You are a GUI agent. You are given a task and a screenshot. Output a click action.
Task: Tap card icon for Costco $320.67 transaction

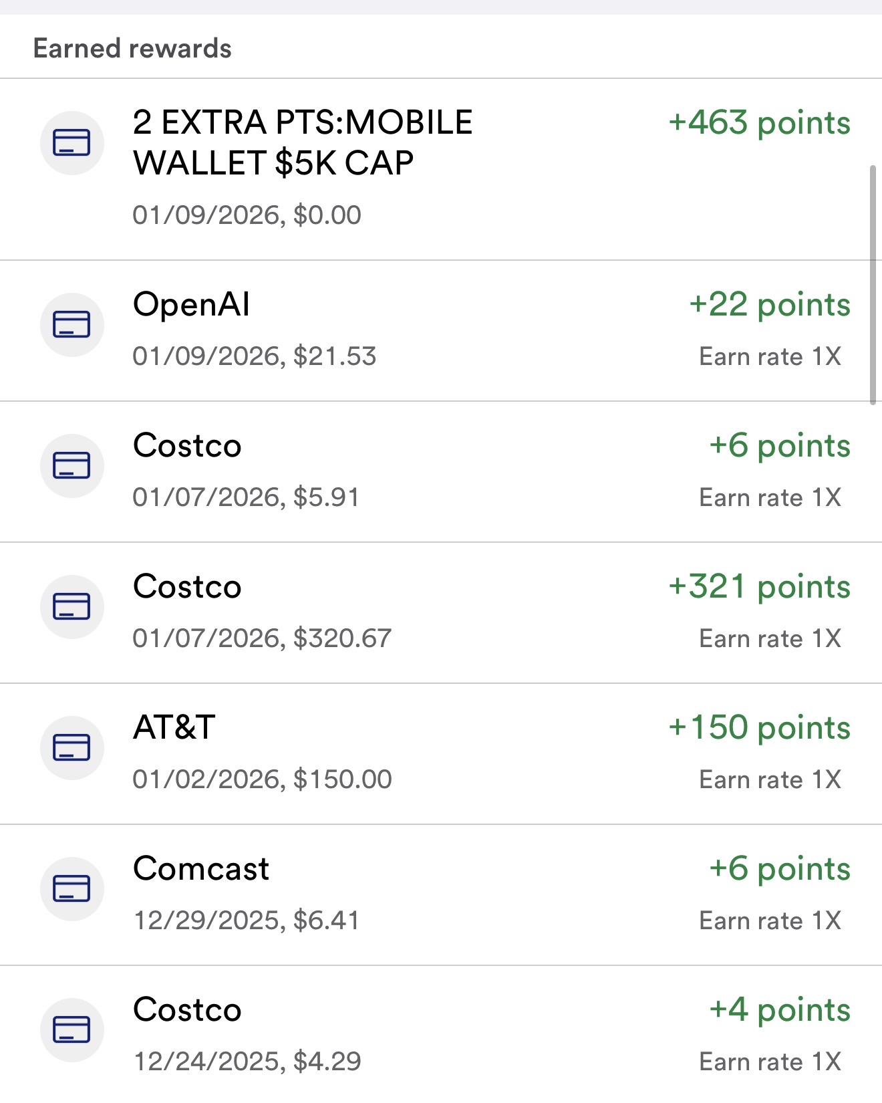tap(71, 606)
